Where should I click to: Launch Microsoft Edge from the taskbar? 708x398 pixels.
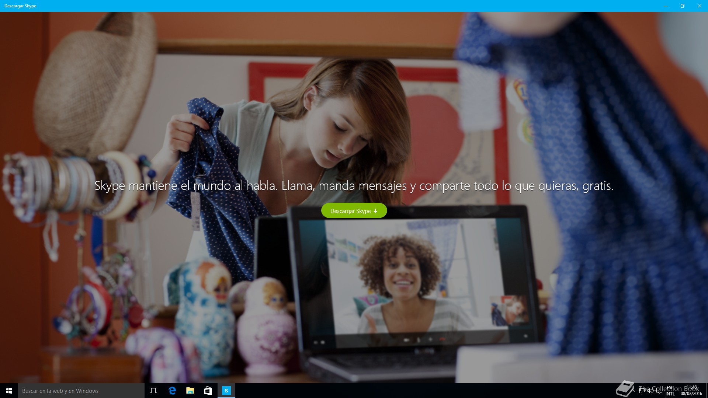coord(172,391)
